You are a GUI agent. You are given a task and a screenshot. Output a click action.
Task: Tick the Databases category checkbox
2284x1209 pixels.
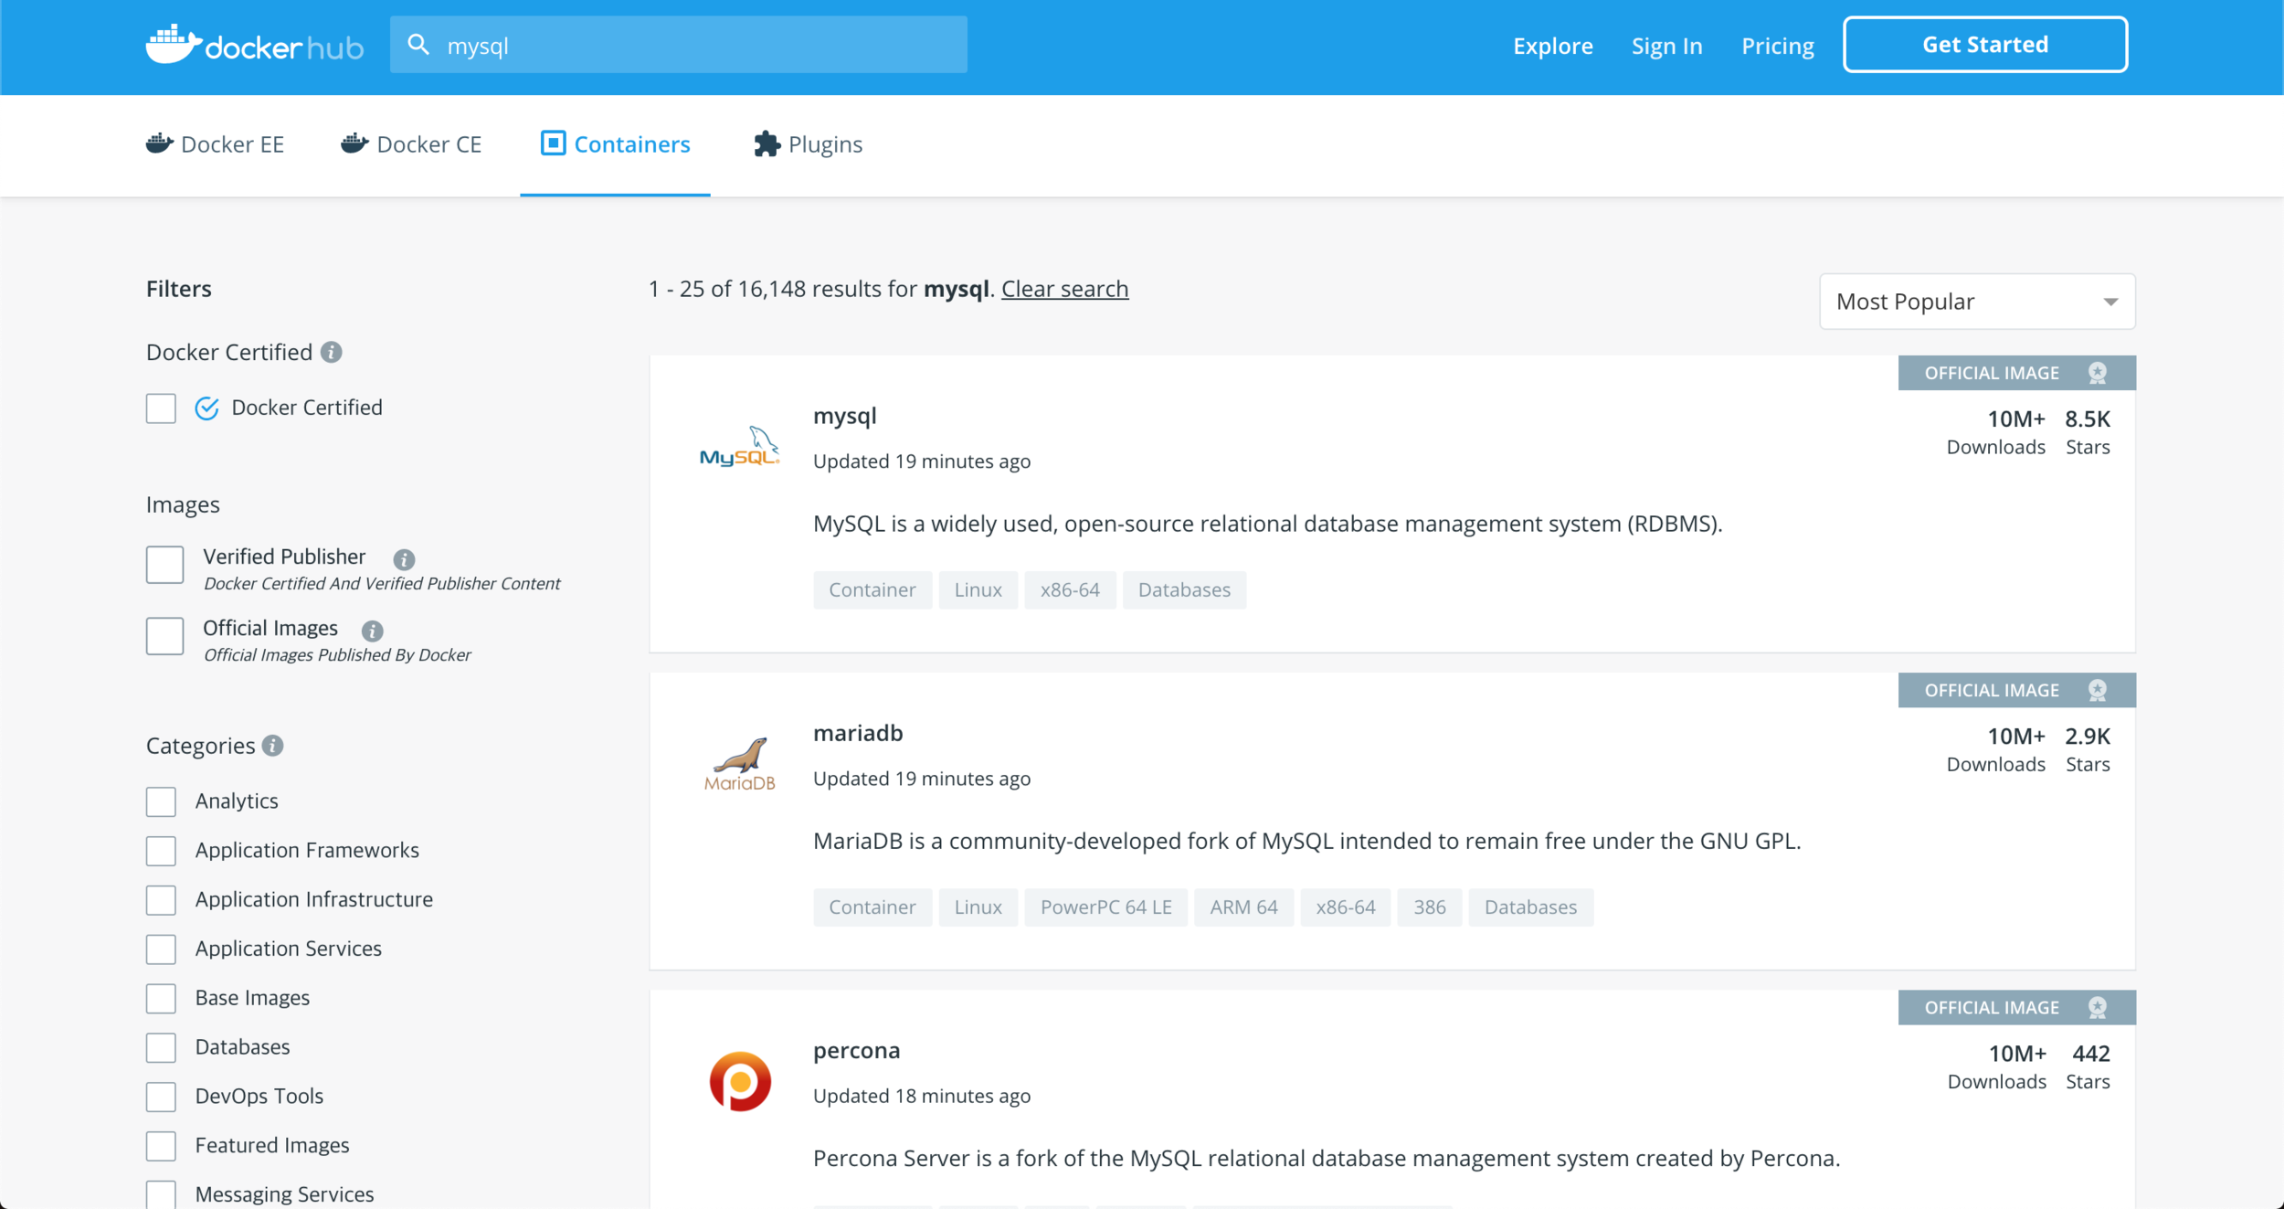[162, 1047]
